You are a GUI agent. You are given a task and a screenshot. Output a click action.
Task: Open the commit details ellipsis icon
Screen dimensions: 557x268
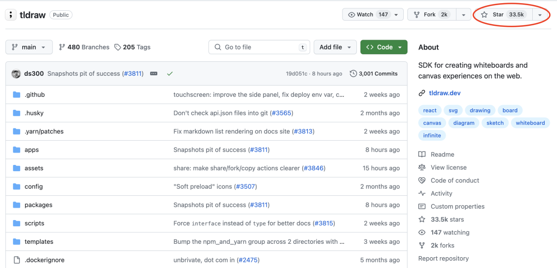pos(154,74)
